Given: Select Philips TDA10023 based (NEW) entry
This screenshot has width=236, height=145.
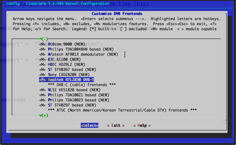Looking at the screenshot, I should [79, 100].
